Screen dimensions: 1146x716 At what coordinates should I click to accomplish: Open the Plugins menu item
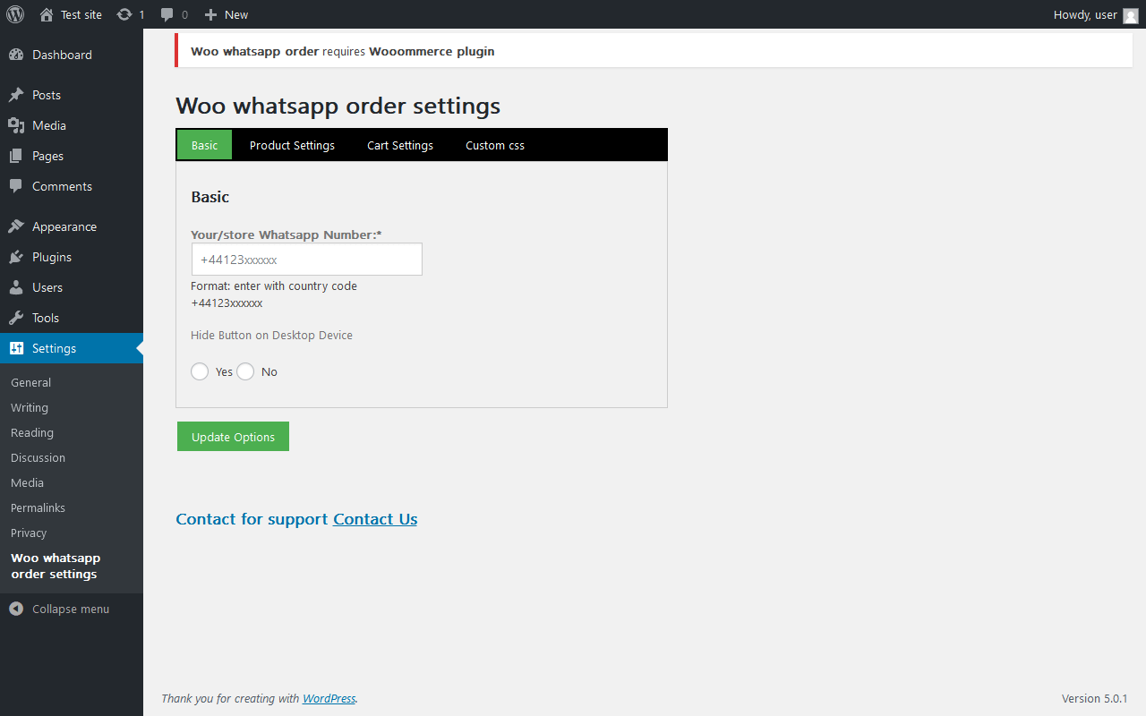(x=72, y=257)
